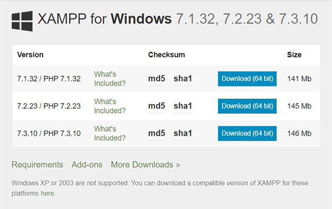Show md5 checksum for version 7.2.23
Viewport: 332px width, 209px height.
pos(157,106)
